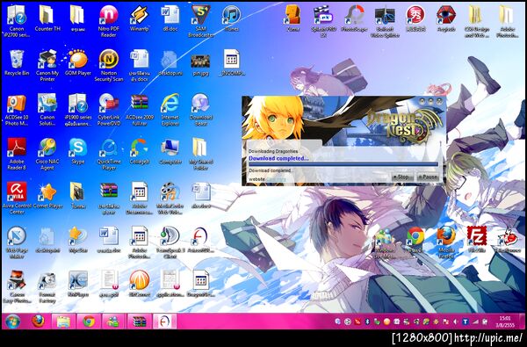The height and width of the screenshot is (347, 527).
Task: Open Mozilla Firefox desktop shortcut
Action: 446,242
